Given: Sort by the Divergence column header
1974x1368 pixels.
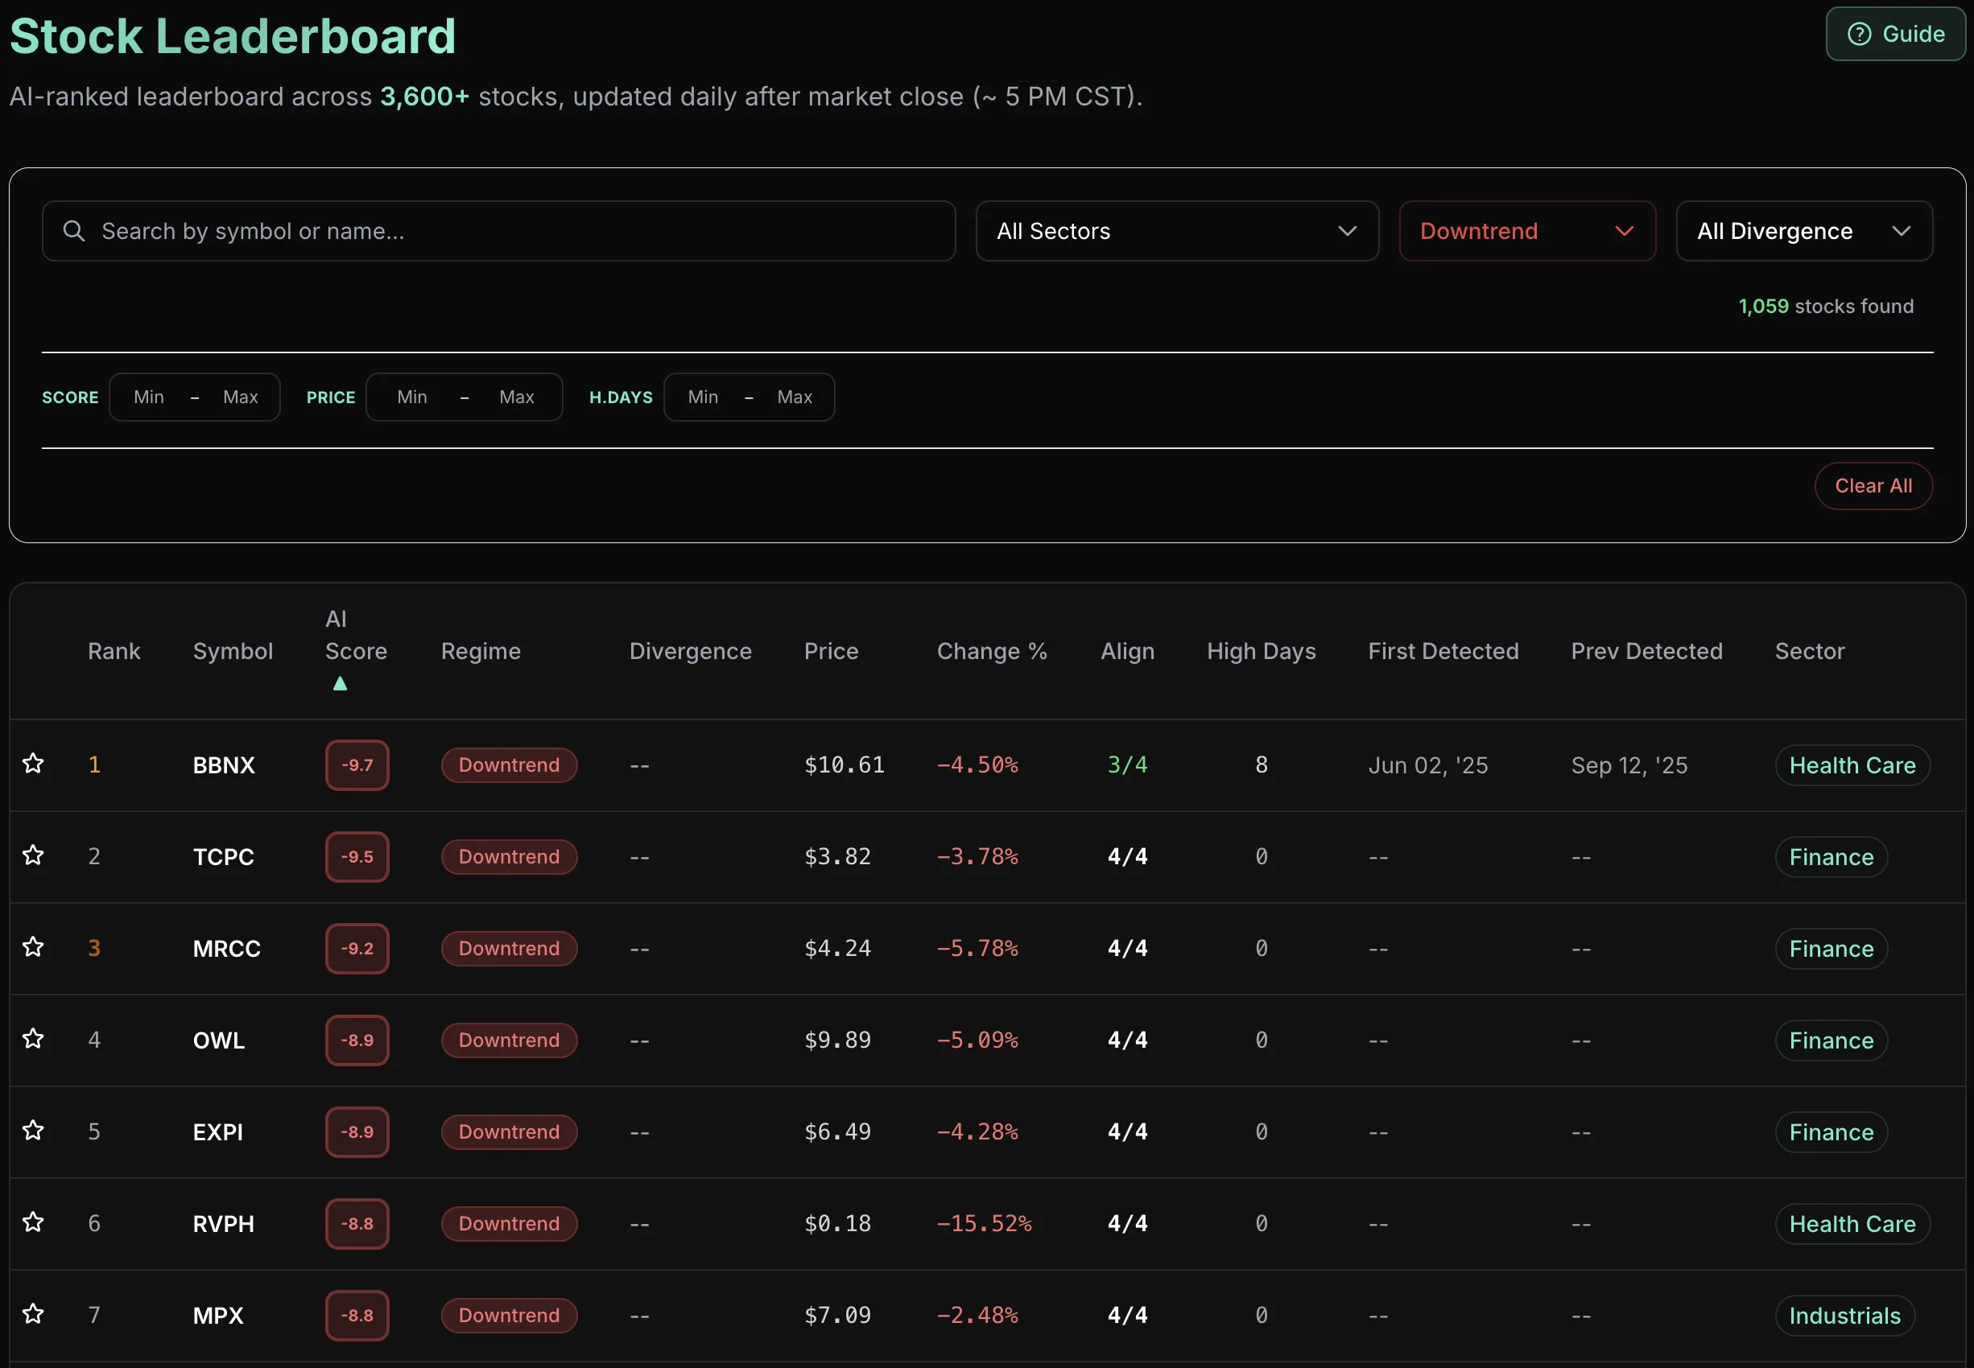Looking at the screenshot, I should (690, 652).
